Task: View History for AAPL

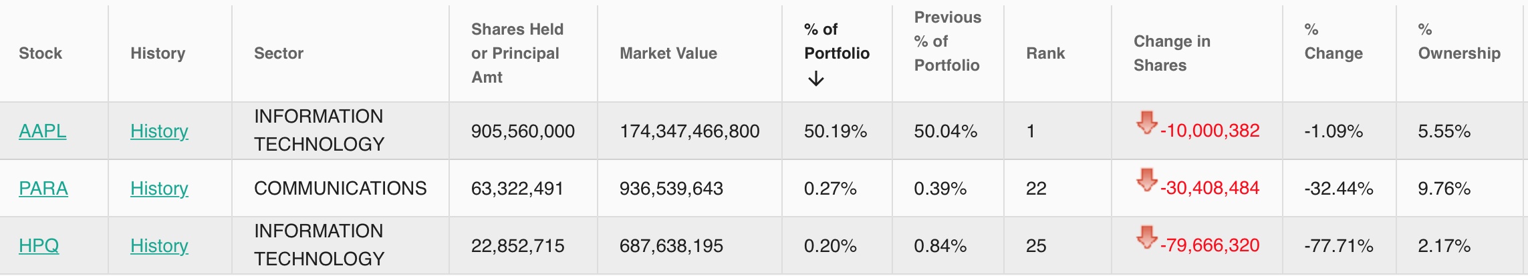Action: pos(159,131)
